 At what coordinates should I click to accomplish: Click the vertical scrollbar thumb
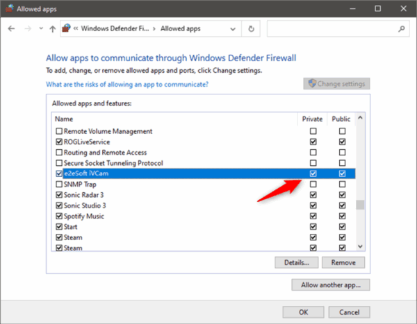pos(360,205)
